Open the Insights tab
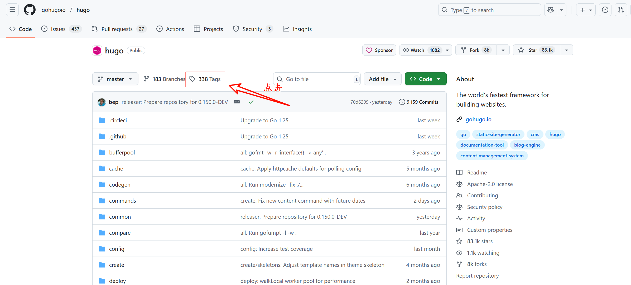Viewport: 631px width, 285px height. 297,29
